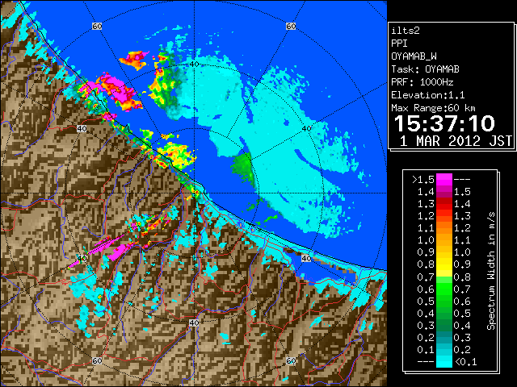Click the 'OYAMAB_W' product name
This screenshot has width=517, height=387.
tap(414, 56)
